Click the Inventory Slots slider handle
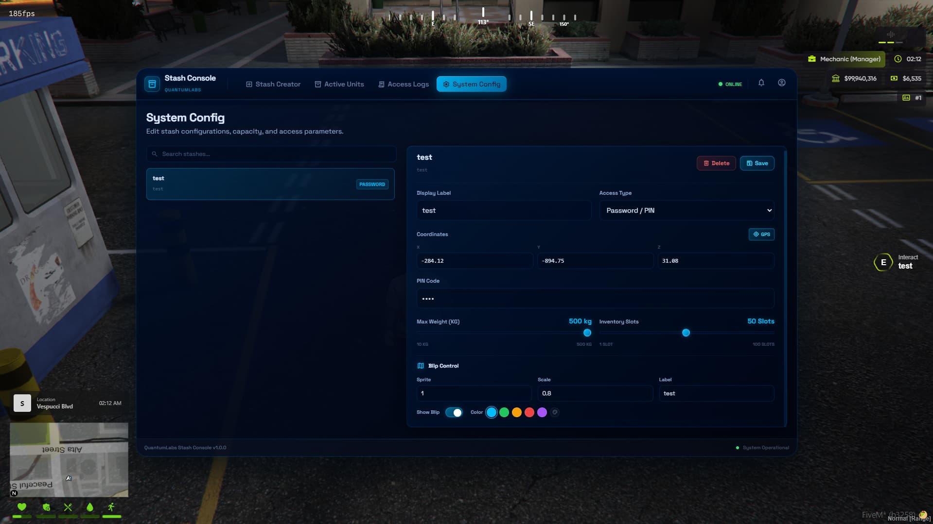Image resolution: width=933 pixels, height=524 pixels. point(686,333)
